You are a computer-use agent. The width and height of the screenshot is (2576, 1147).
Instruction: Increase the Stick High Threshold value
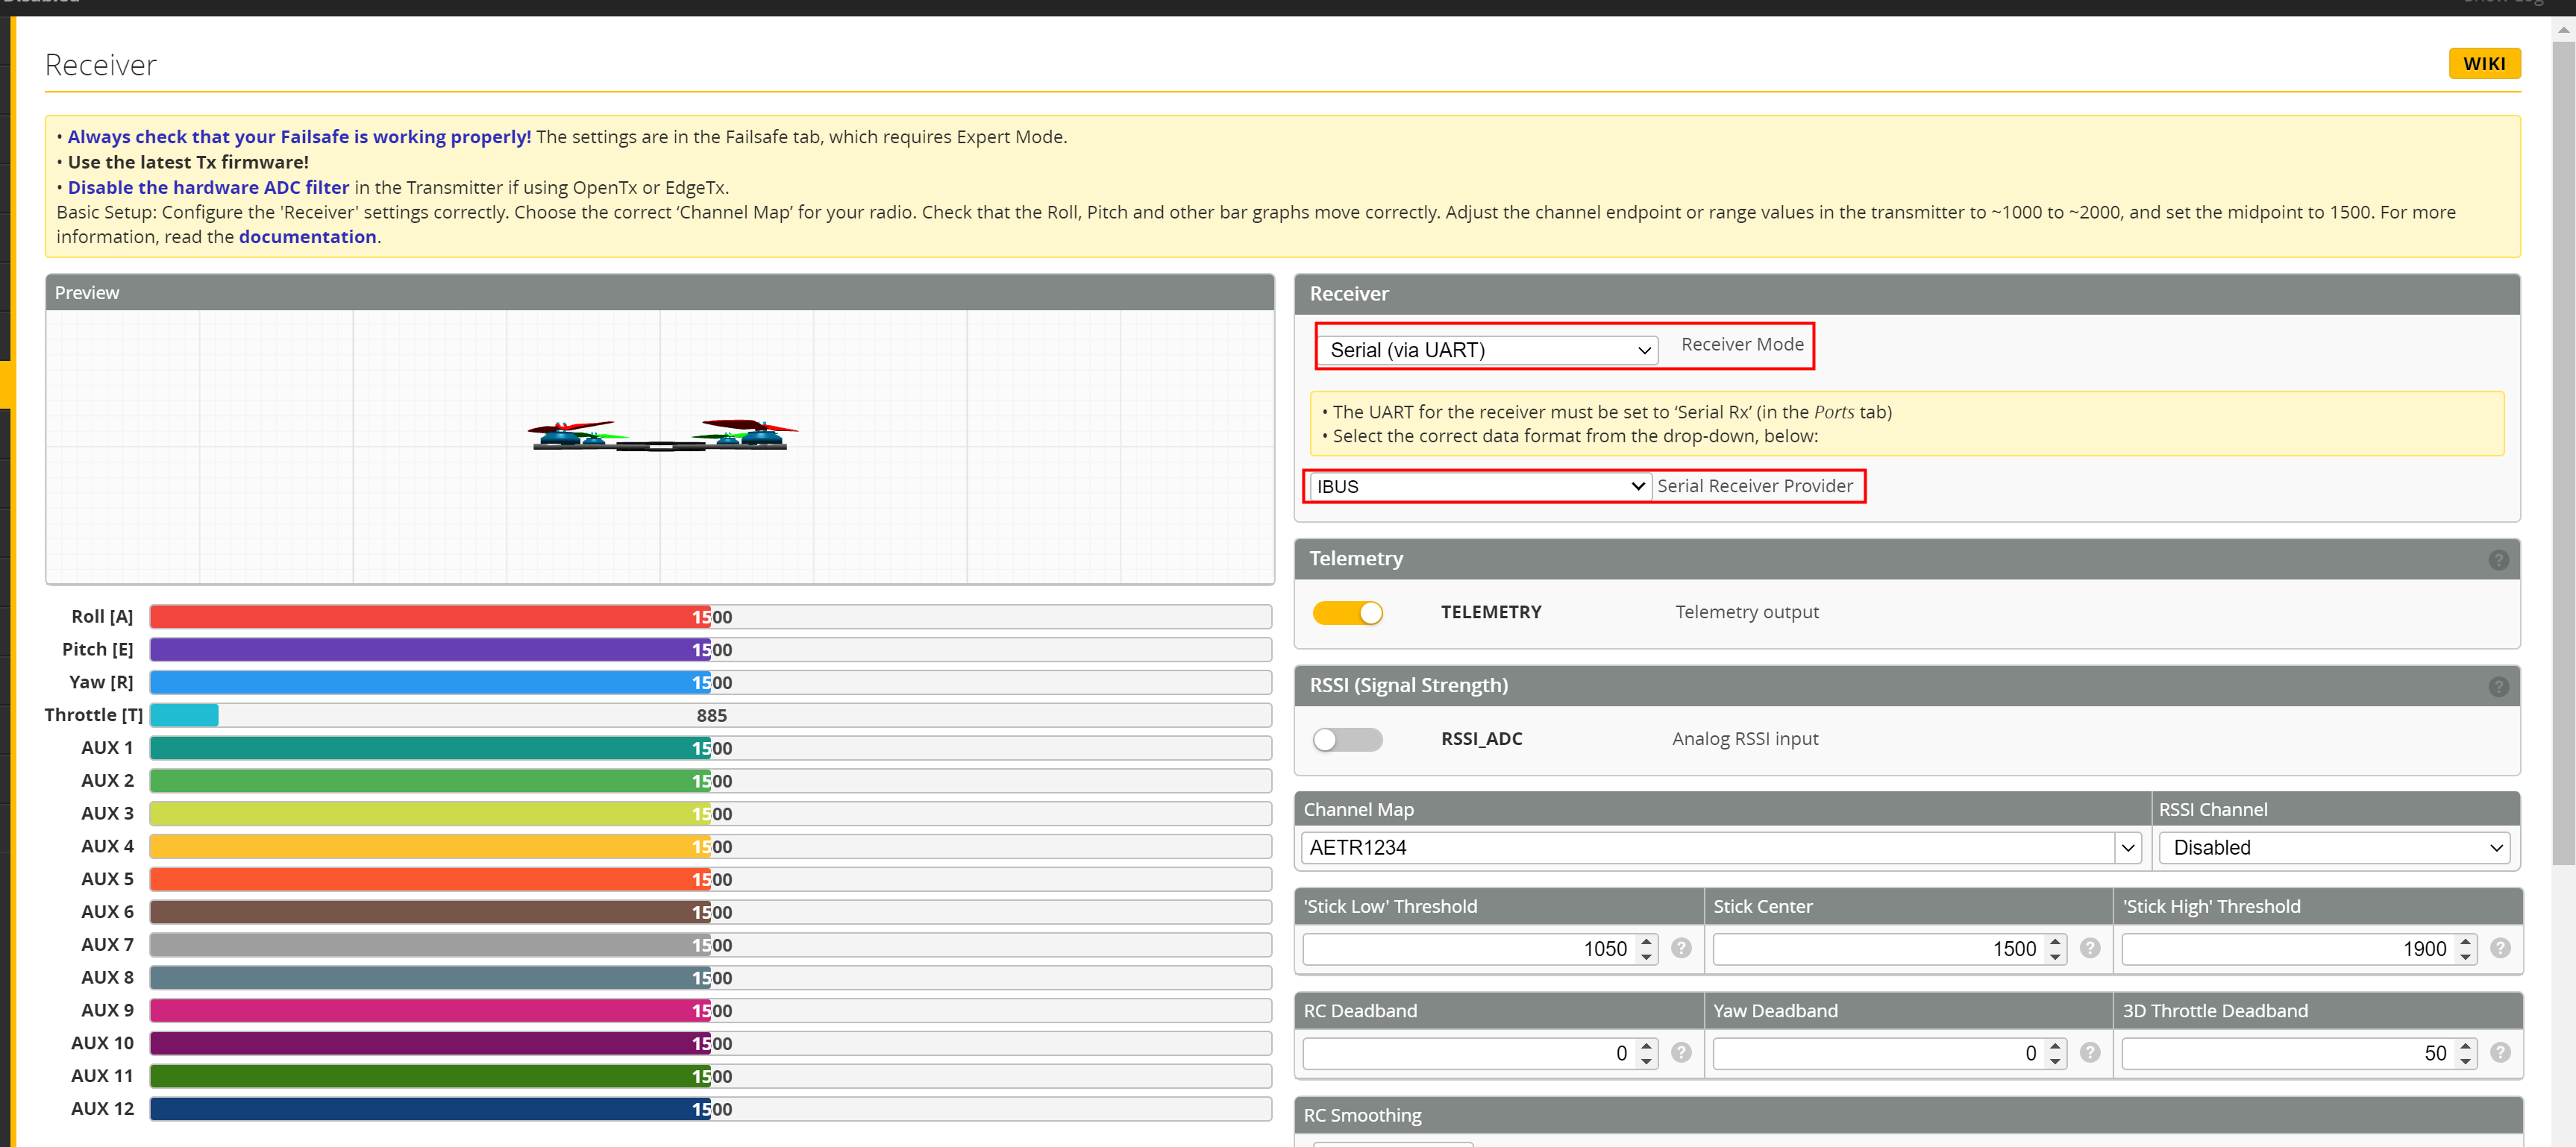tap(2465, 941)
